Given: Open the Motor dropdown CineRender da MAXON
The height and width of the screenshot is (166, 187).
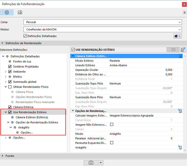Looking at the screenshot, I should tap(103, 29).
